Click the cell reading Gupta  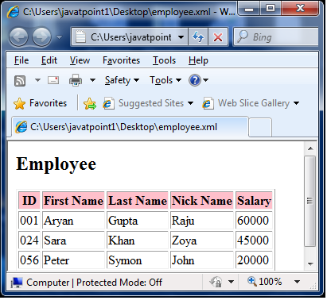click(x=138, y=220)
